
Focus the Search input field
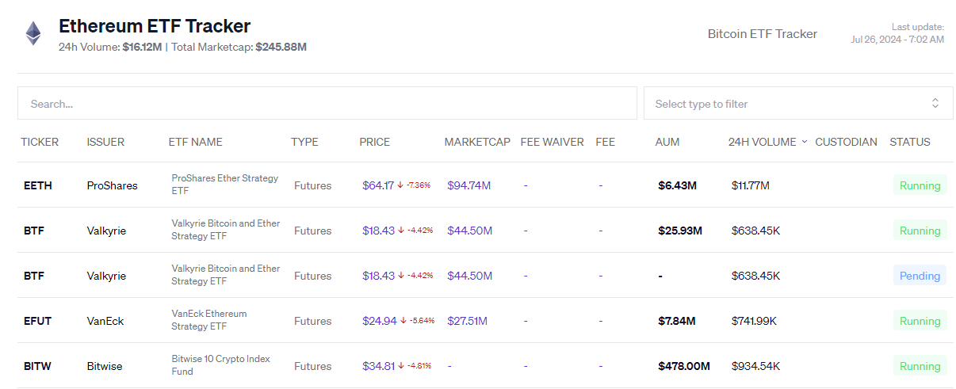[x=327, y=103]
